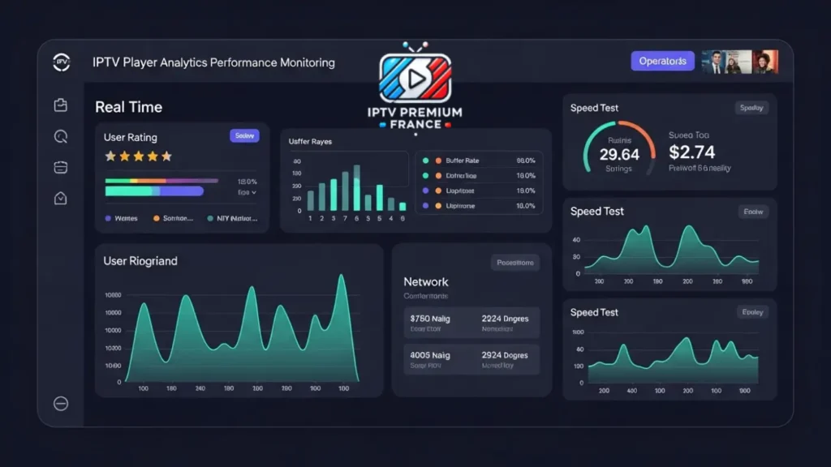Click the fifth star in User Rating

(166, 156)
